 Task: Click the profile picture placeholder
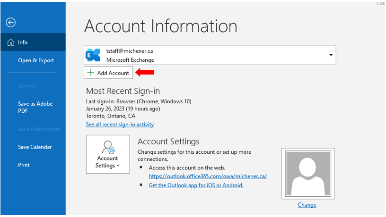click(308, 174)
